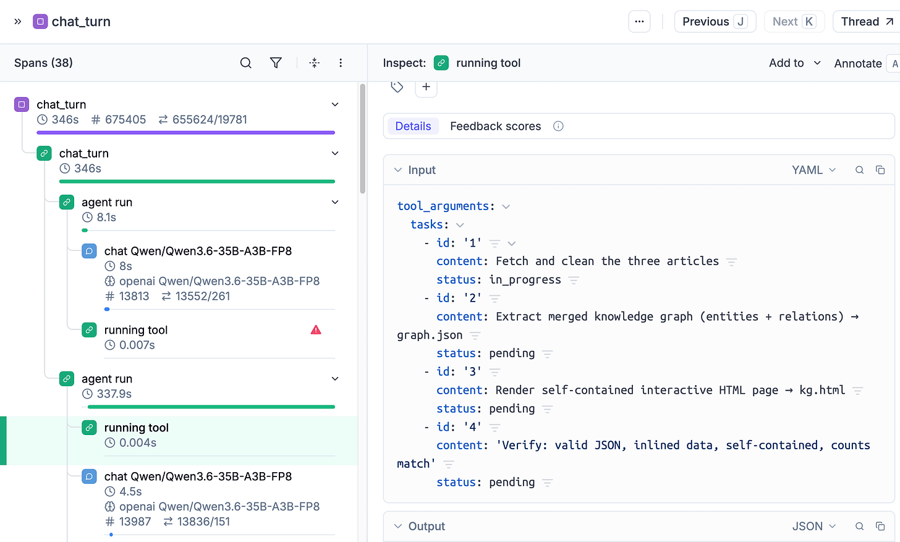Click the agent run 337.9s green duration bar

tap(211, 407)
